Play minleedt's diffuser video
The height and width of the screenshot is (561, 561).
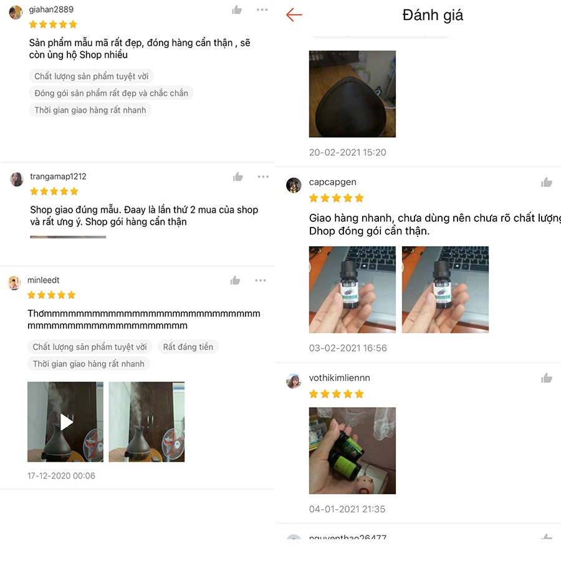(x=65, y=422)
